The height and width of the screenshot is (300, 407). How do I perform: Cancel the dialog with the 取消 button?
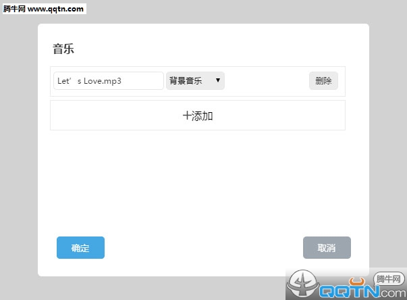point(327,248)
